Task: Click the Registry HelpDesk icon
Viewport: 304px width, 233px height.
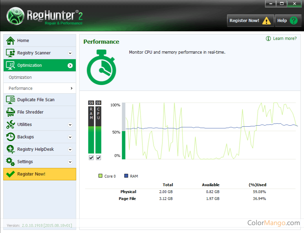Action: click(10, 149)
